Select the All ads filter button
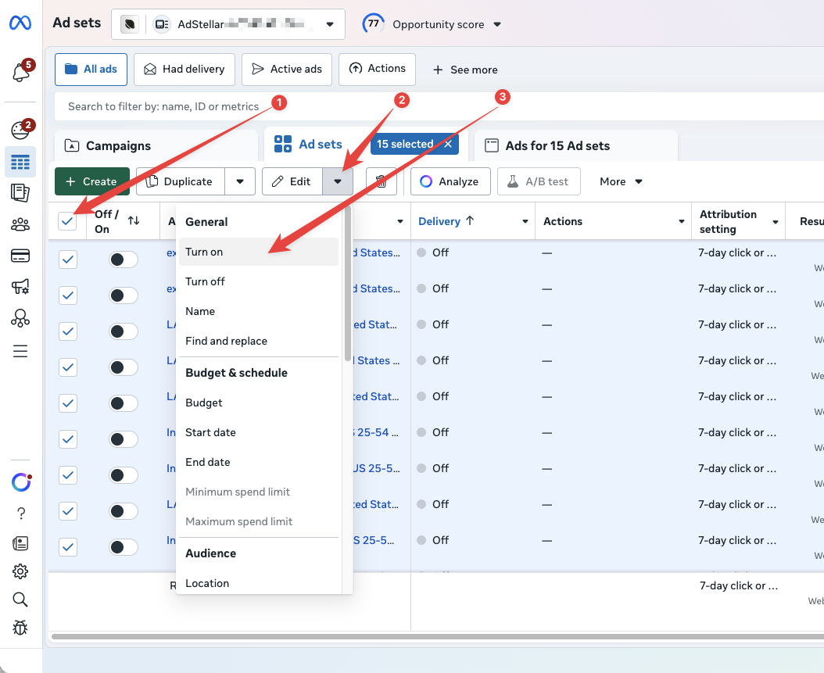Image resolution: width=824 pixels, height=673 pixels. (x=91, y=70)
